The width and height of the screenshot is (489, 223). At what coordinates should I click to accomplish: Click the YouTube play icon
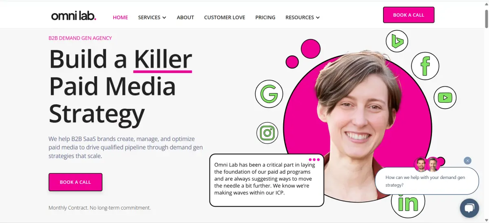coord(445,97)
